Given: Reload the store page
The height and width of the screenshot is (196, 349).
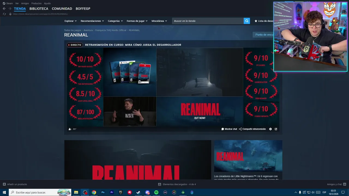Looking at the screenshot, I should pos(4,14).
